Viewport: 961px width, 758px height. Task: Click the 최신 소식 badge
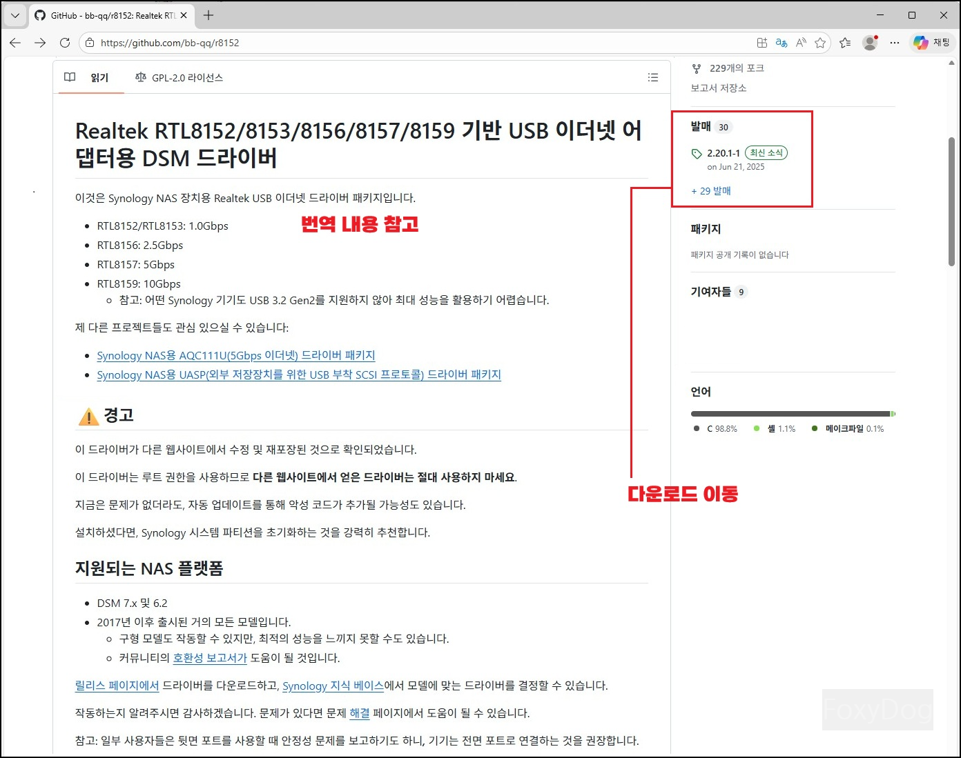coord(766,153)
